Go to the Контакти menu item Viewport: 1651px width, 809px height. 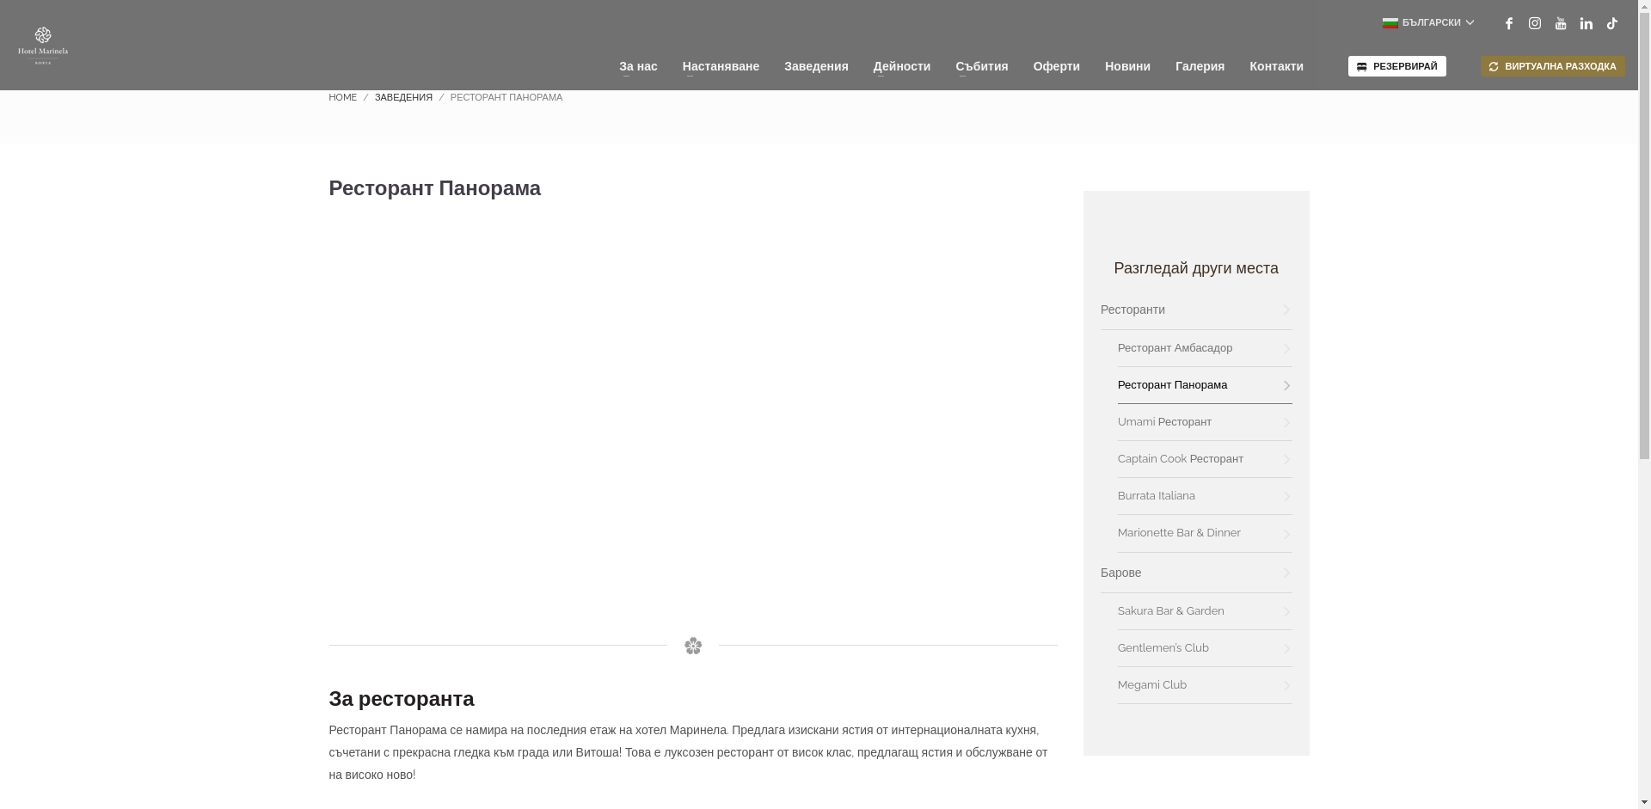point(1276,66)
